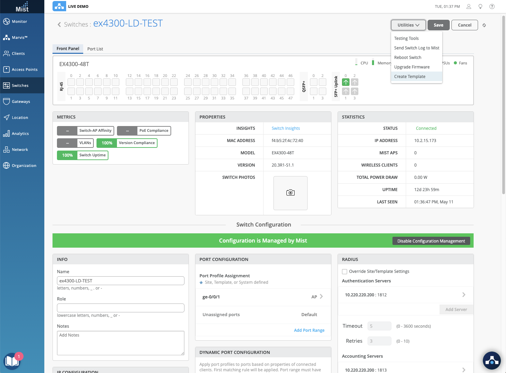Collapse the Utilities dropdown

tap(408, 25)
